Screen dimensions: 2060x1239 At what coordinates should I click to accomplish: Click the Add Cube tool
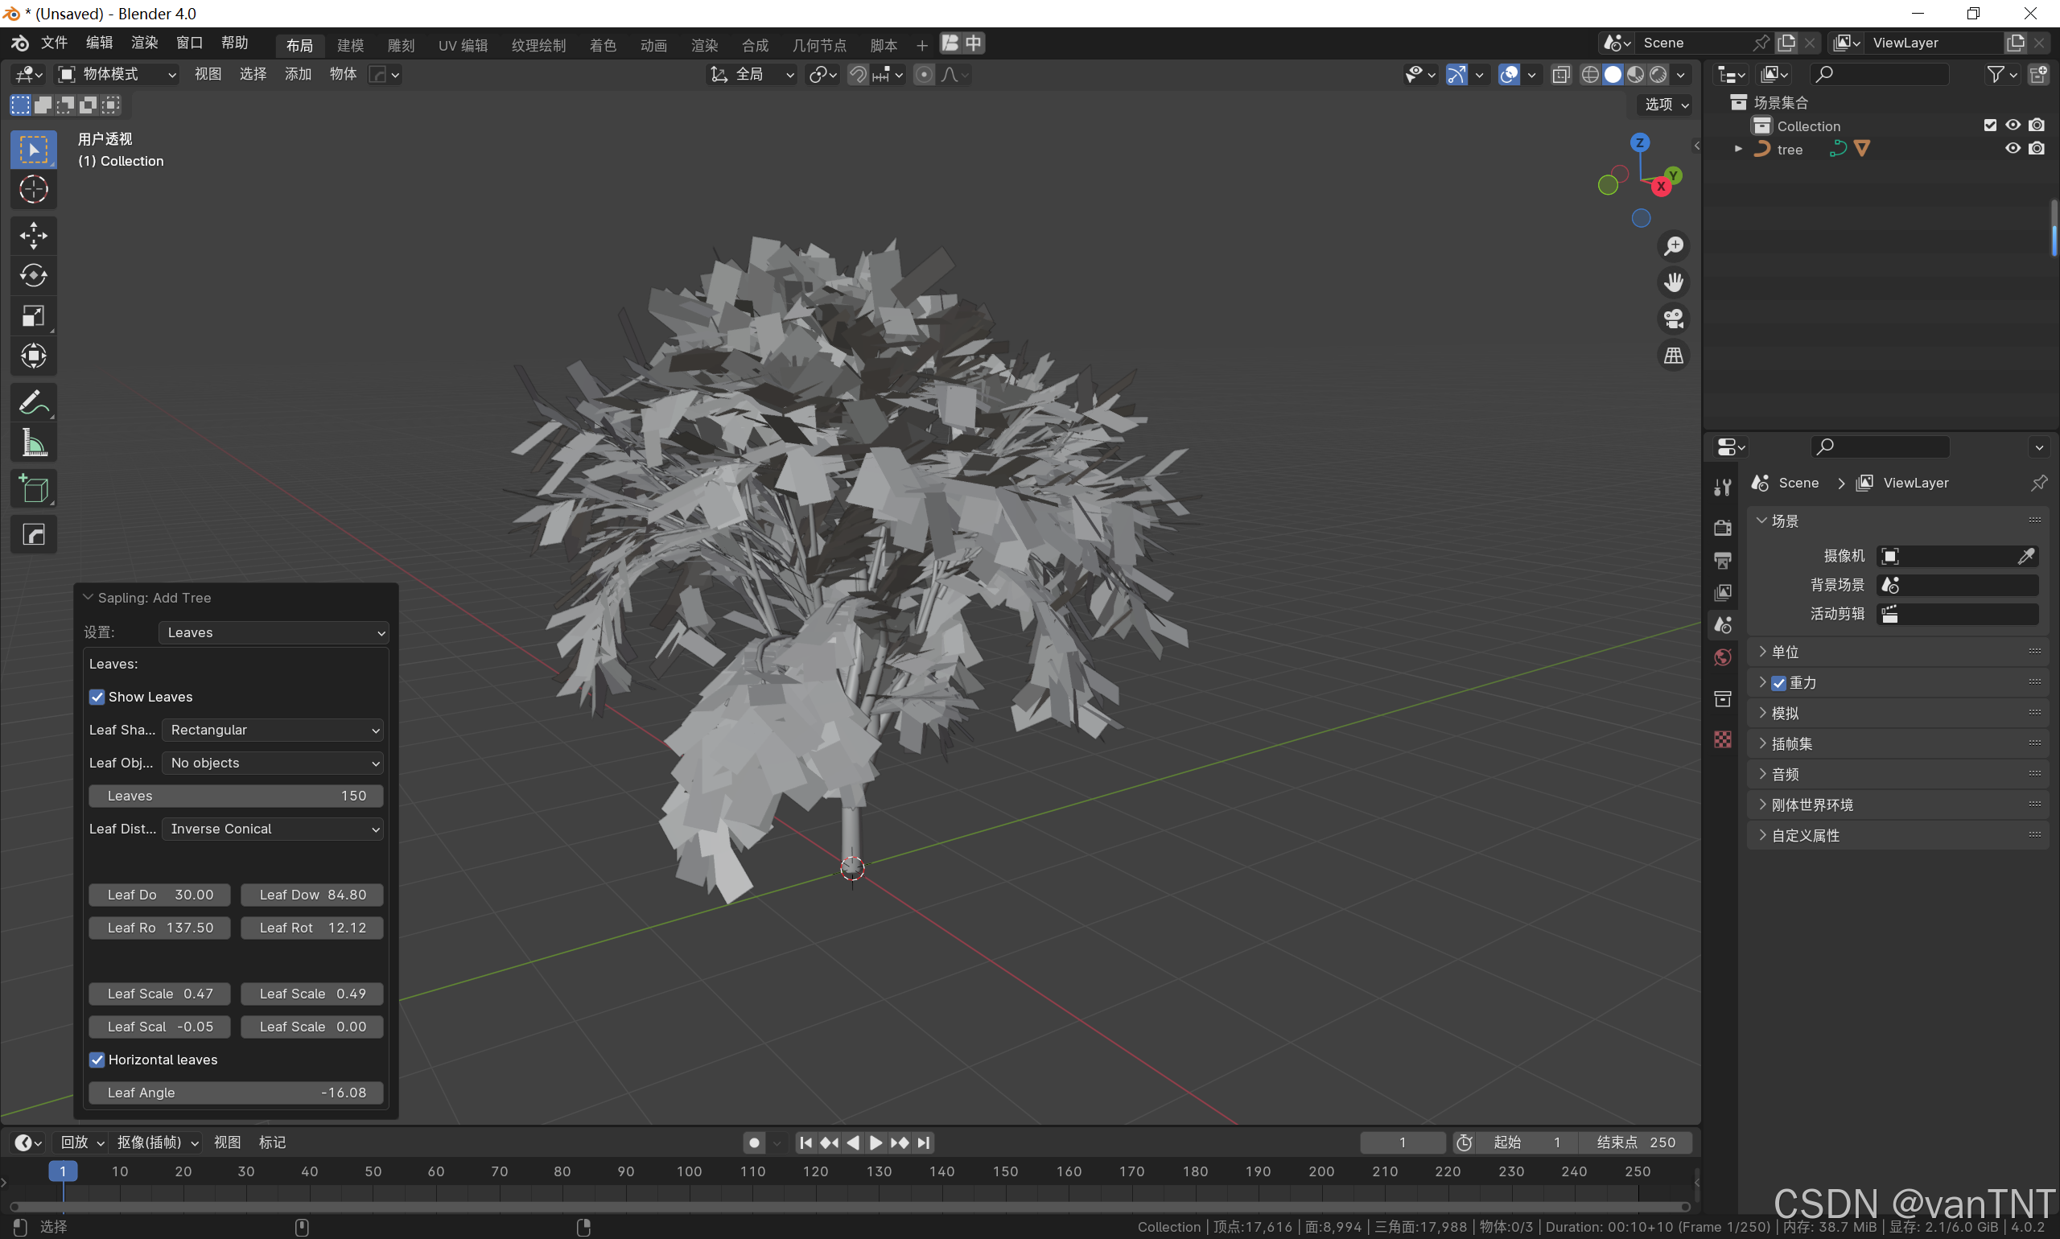point(34,489)
